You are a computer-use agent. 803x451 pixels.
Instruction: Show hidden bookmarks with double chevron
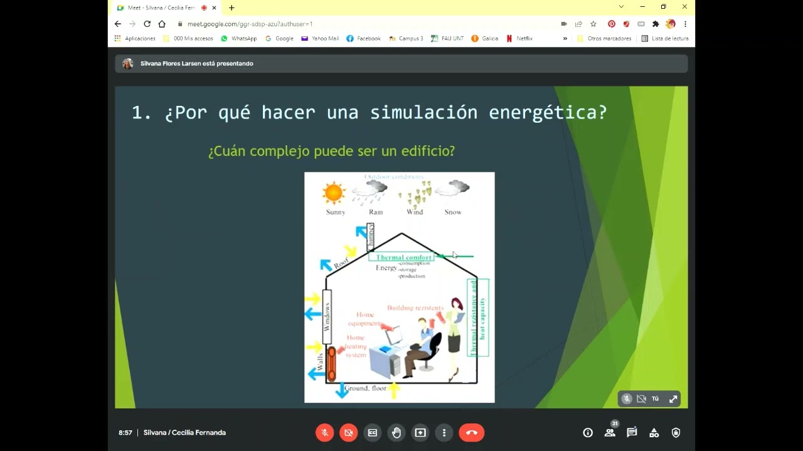[565, 38]
